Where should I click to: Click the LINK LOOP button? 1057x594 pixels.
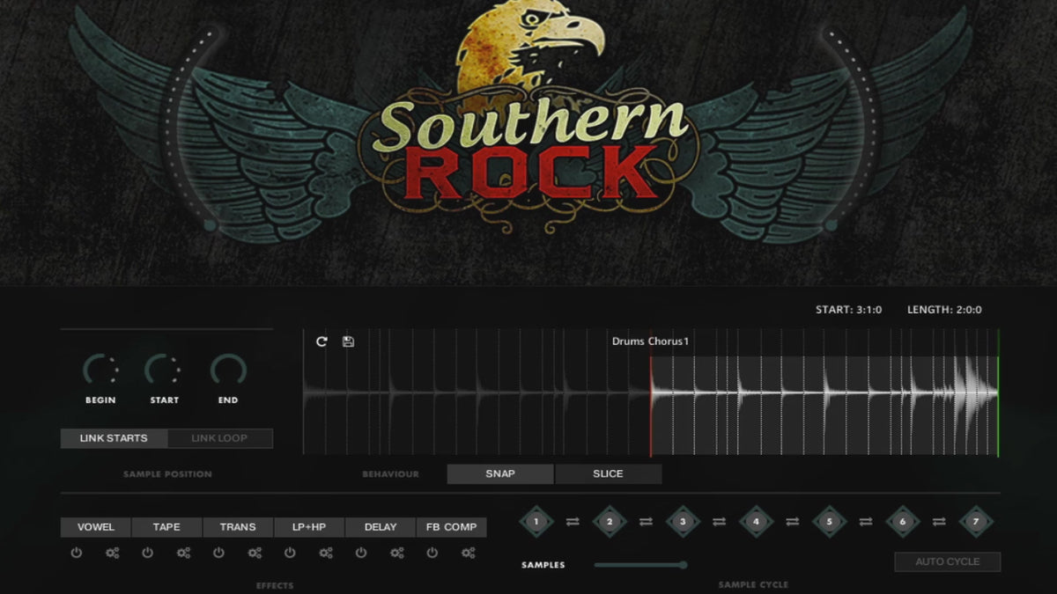click(219, 438)
